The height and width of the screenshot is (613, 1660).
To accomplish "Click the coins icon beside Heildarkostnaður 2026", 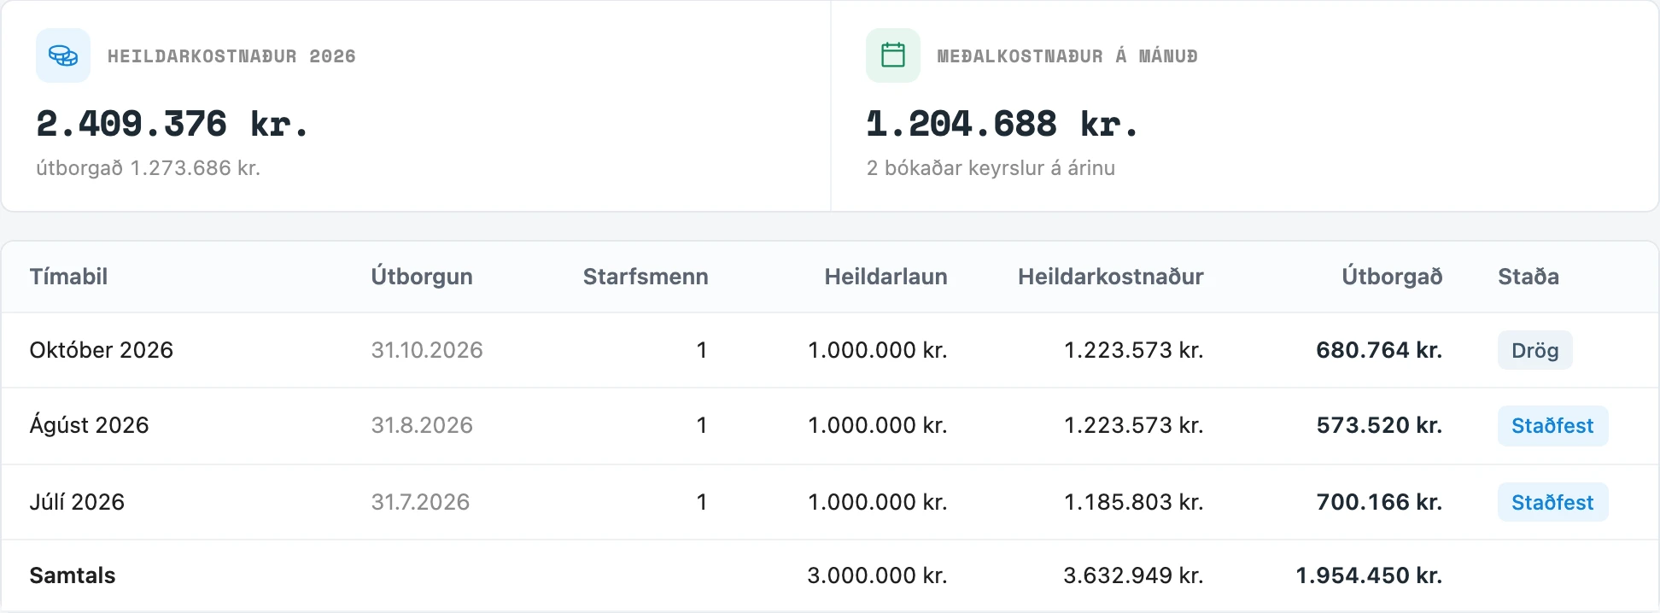I will tap(63, 55).
